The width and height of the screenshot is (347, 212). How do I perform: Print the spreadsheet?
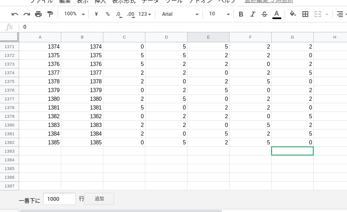pyautogui.click(x=38, y=15)
